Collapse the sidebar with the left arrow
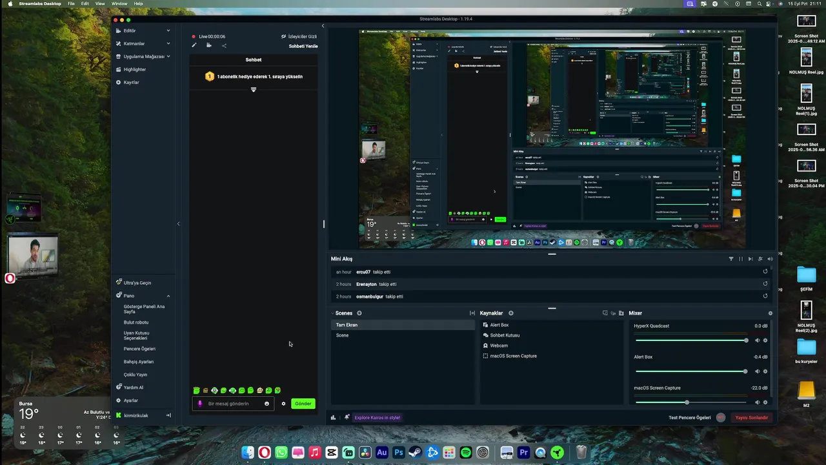Viewport: 826px width, 465px height. (179, 223)
